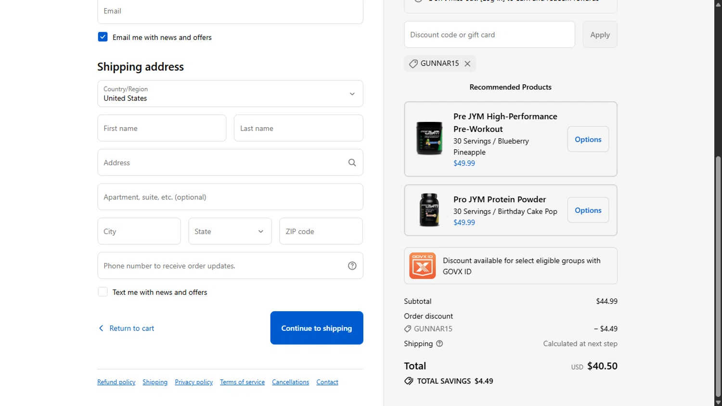Click the Pro JYM $49.99 price
Viewport: 722px width, 406px height.
[x=464, y=223]
